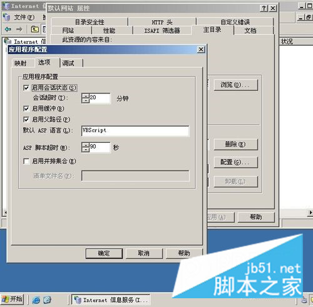This screenshot has width=313, height=307.
Task: Click the second quick launch icon
Action: [x=48, y=300]
